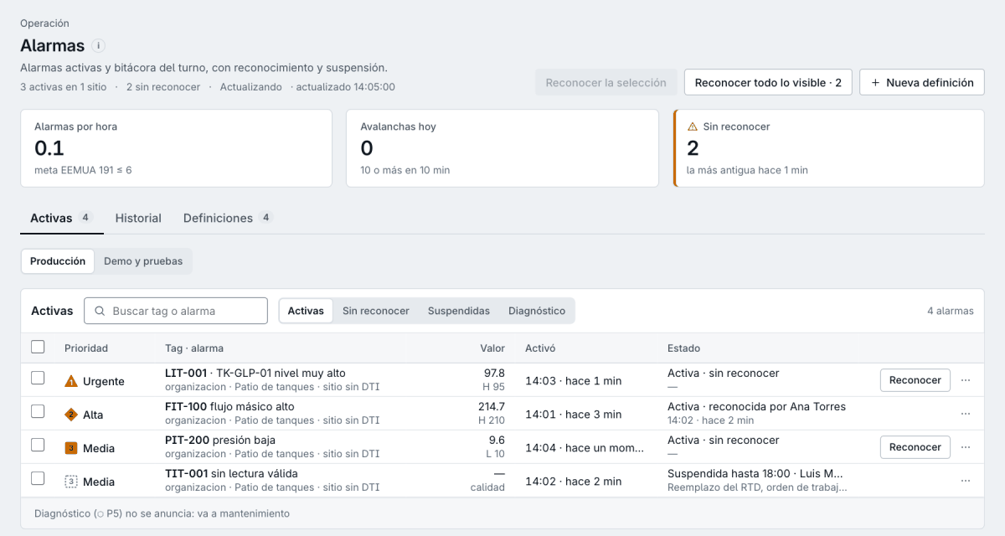Switch the environment to Demo y pruebas
The height and width of the screenshot is (536, 1005).
(143, 261)
